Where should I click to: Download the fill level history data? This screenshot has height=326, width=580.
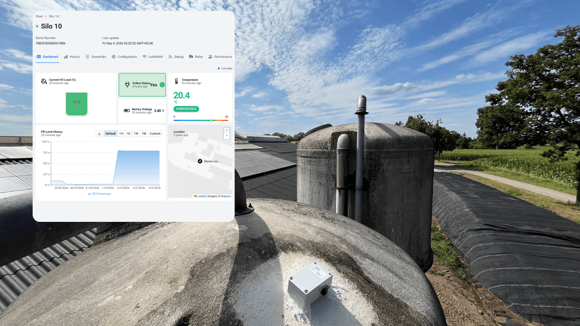pyautogui.click(x=99, y=133)
